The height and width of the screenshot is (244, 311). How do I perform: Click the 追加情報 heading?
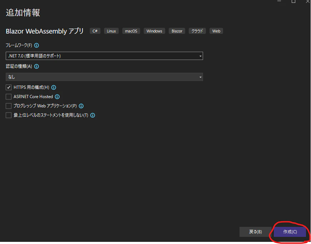click(x=23, y=13)
